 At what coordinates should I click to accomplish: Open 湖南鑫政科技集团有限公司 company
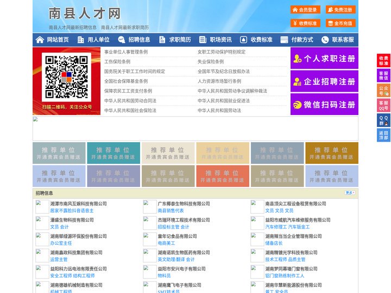[77, 252]
